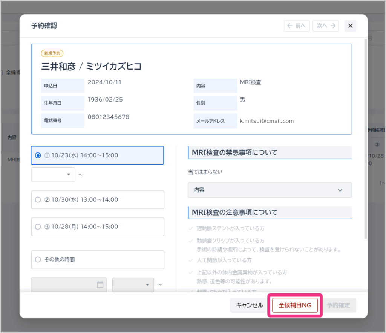Select candidate ① 10/23(水) 14:00～15:00

tap(38, 155)
